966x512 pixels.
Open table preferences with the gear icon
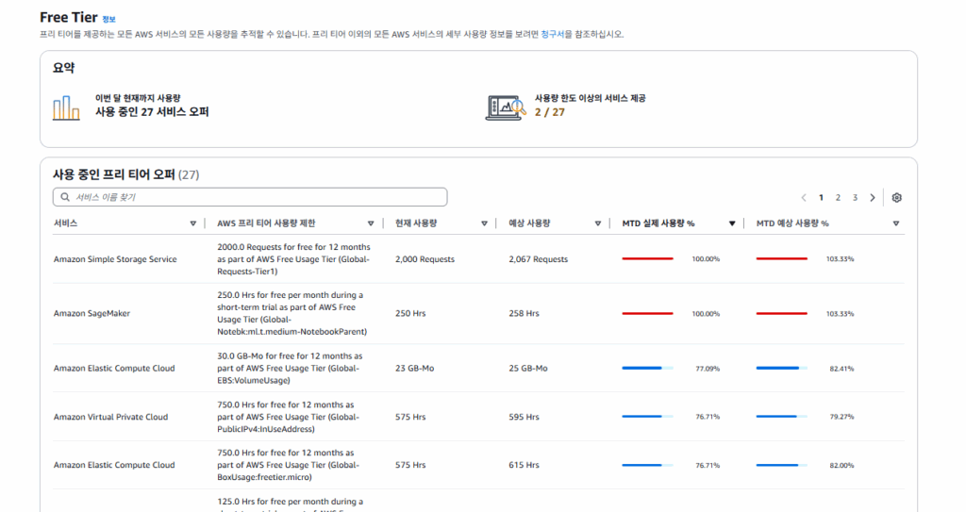coord(897,198)
